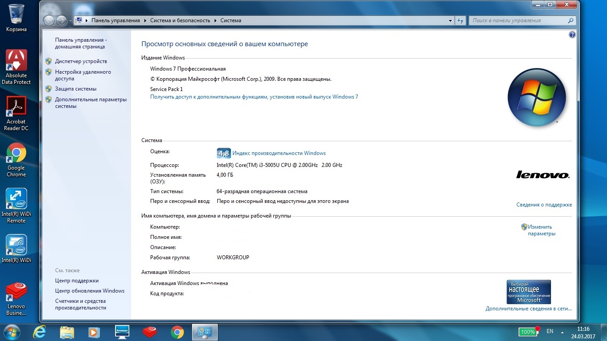Open Lenovo Business desktop shortcut
This screenshot has width=607, height=341.
pos(16,298)
